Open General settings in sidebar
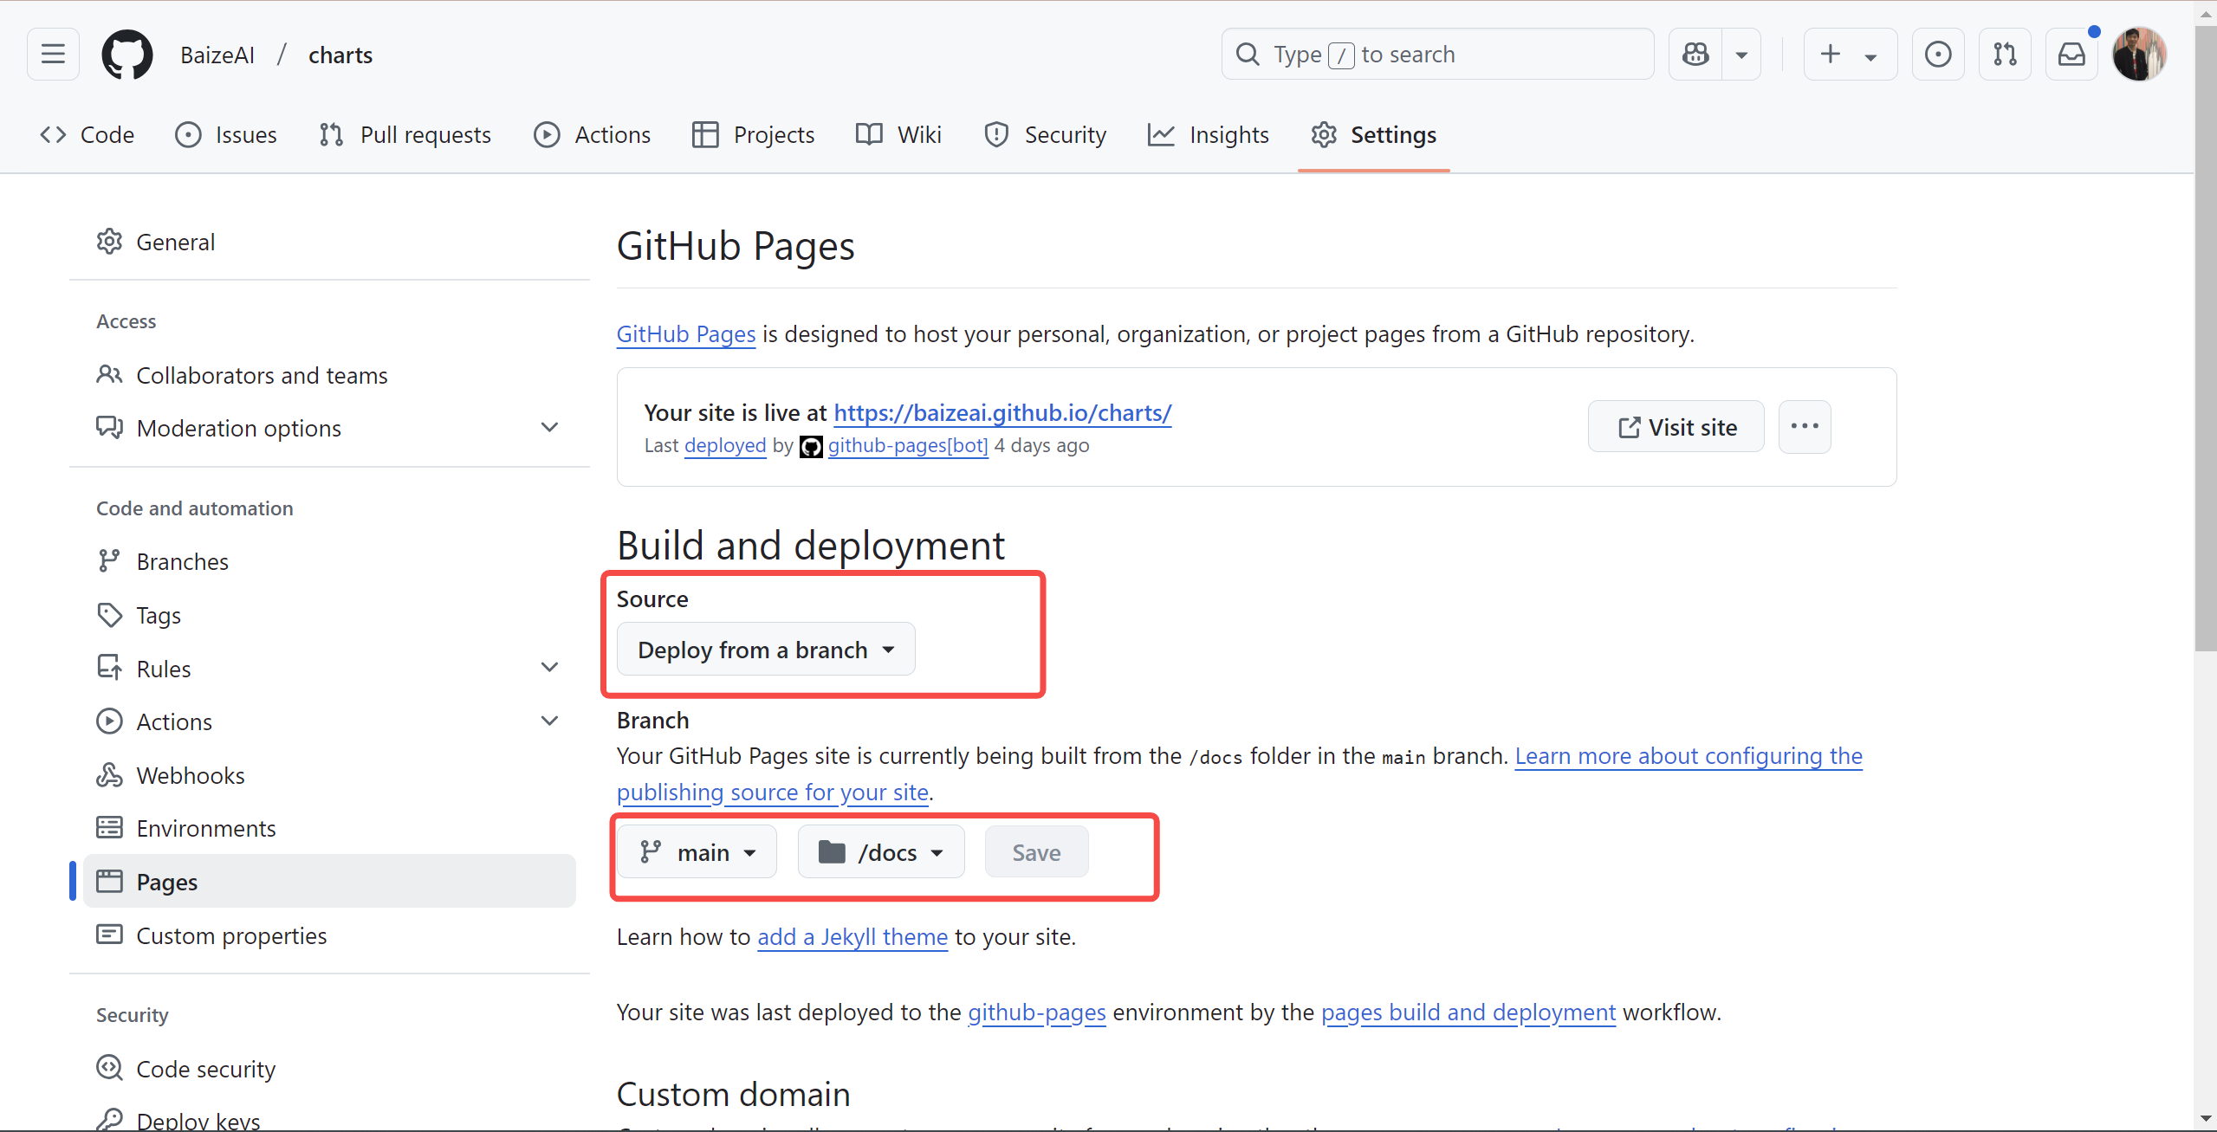2217x1132 pixels. (x=329, y=242)
